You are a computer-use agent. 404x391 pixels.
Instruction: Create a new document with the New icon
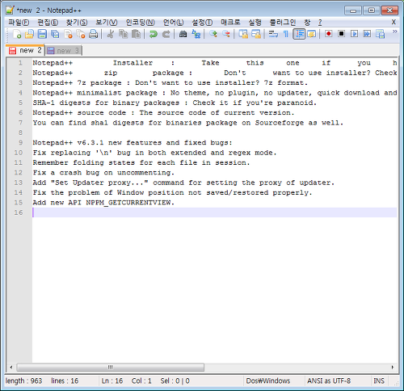pos(17,34)
